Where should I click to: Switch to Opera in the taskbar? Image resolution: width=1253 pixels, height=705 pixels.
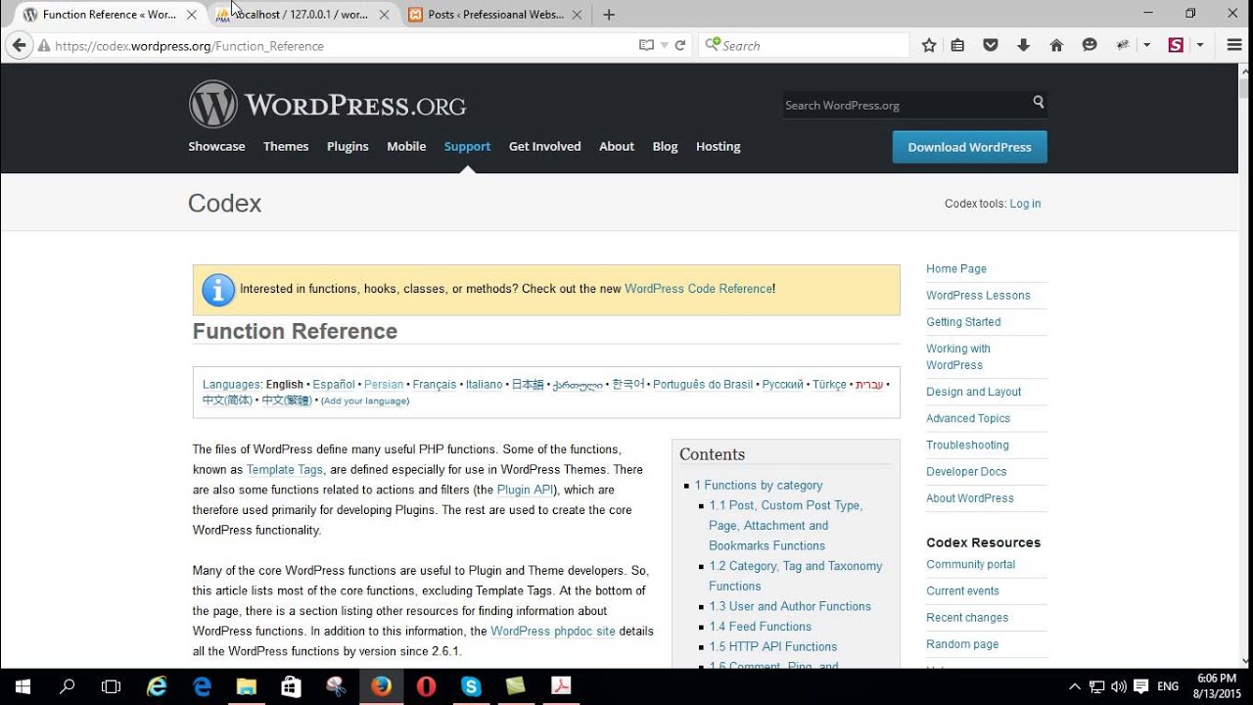pos(426,686)
